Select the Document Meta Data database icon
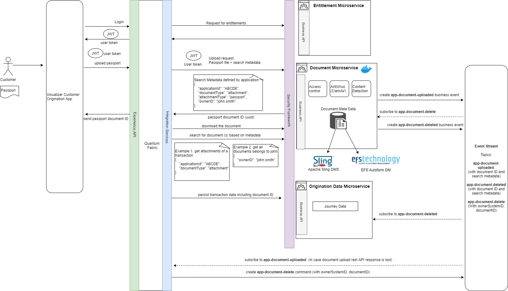The width and height of the screenshot is (508, 291). pyautogui.click(x=338, y=121)
